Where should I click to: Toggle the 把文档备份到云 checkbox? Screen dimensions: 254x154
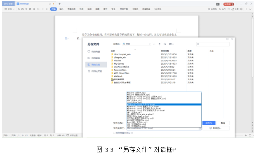point(114,133)
